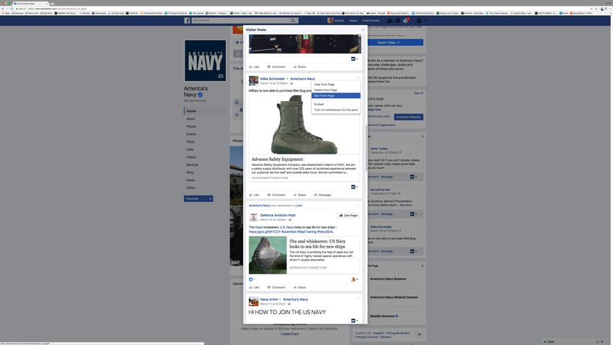Select Photos in page sidebar
The image size is (613, 345).
click(x=191, y=126)
